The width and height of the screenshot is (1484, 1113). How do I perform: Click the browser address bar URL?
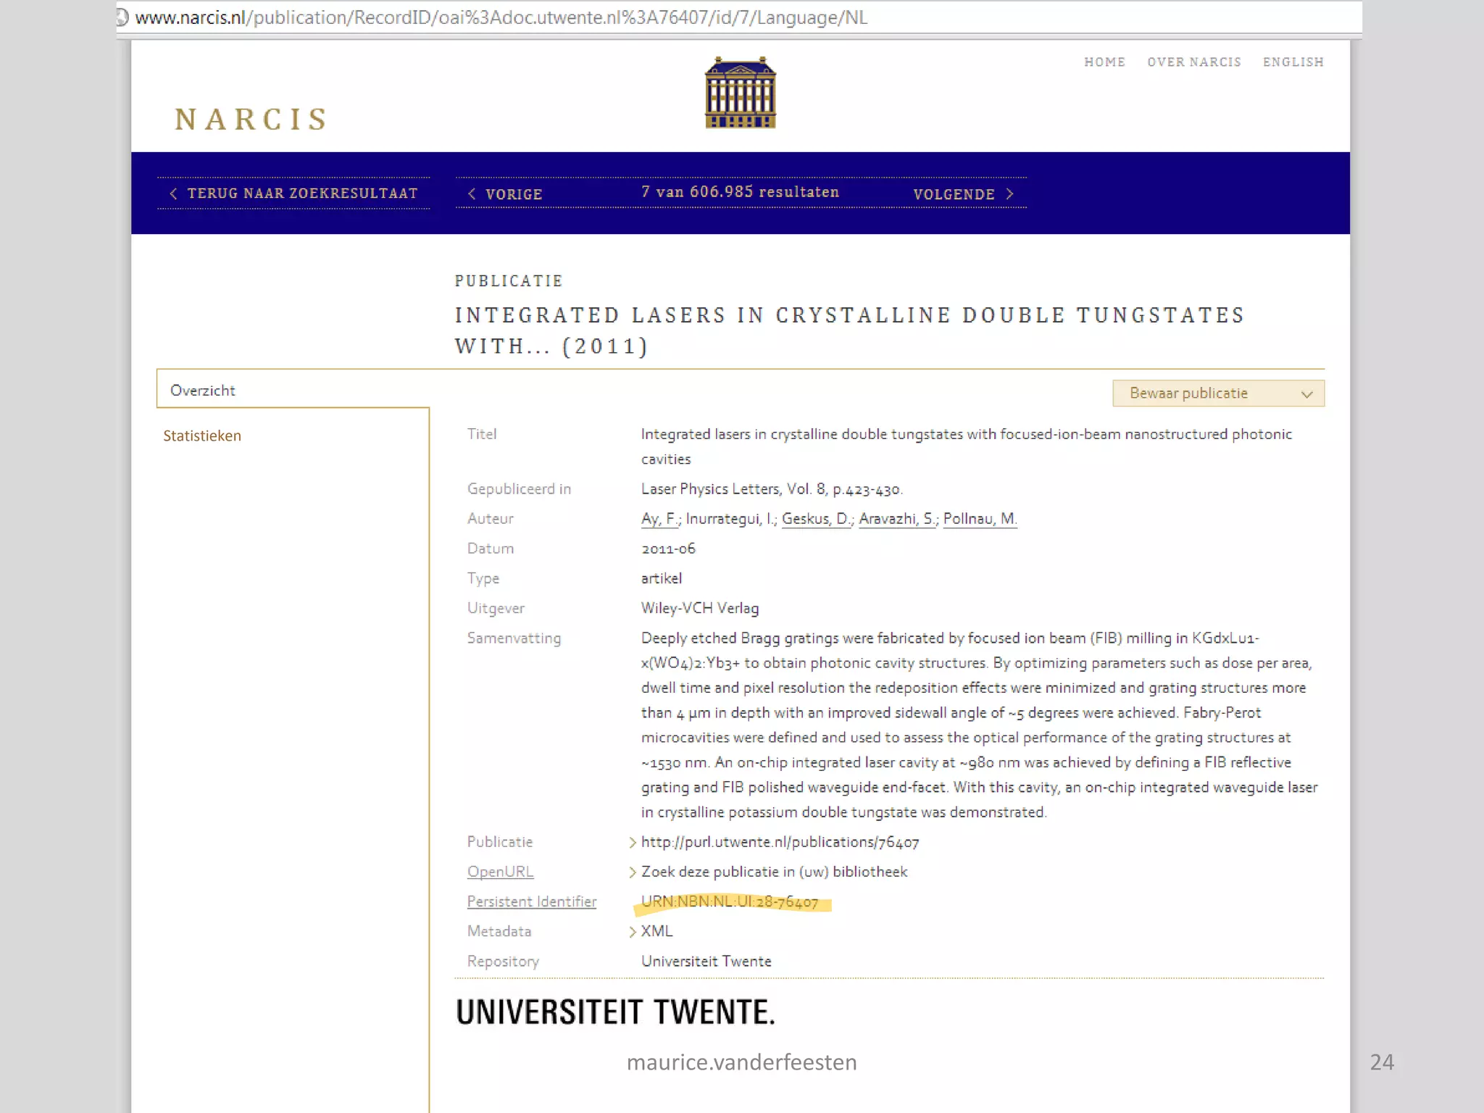click(501, 17)
